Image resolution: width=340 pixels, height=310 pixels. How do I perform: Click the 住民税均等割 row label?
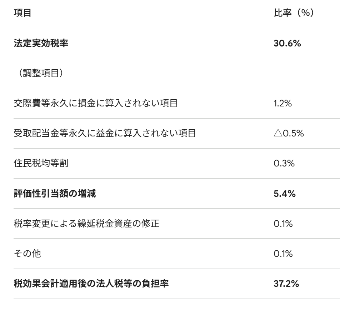pyautogui.click(x=41, y=164)
